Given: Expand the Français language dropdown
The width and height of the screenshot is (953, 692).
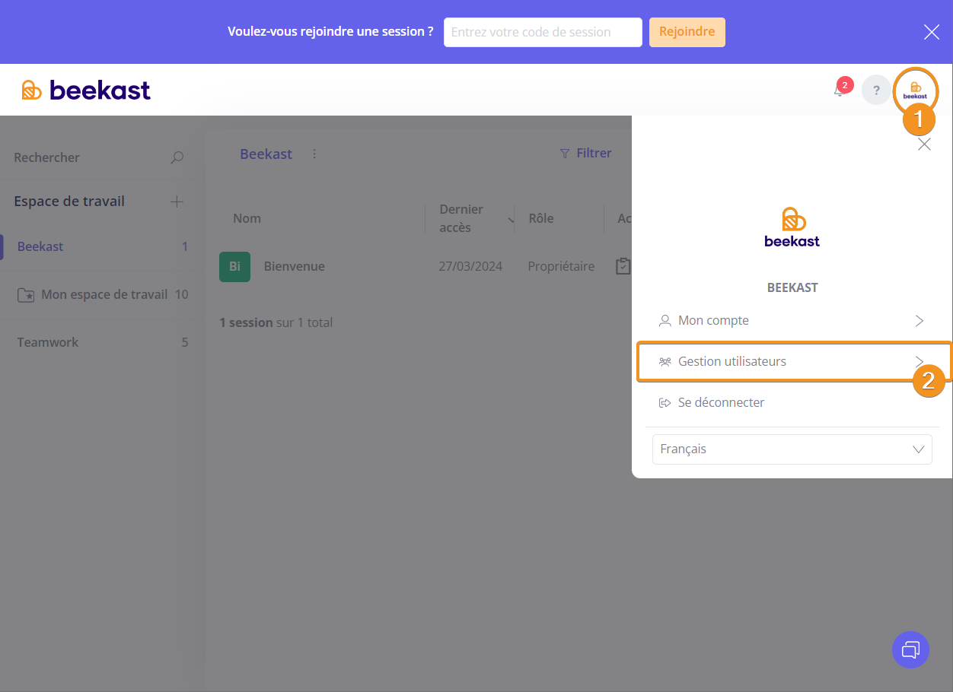Looking at the screenshot, I should point(792,449).
